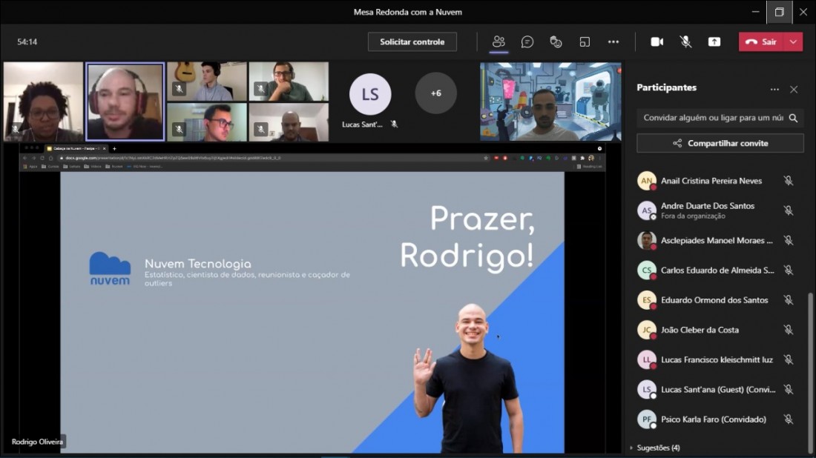
Task: Click the invite someone input field
Action: click(712, 118)
